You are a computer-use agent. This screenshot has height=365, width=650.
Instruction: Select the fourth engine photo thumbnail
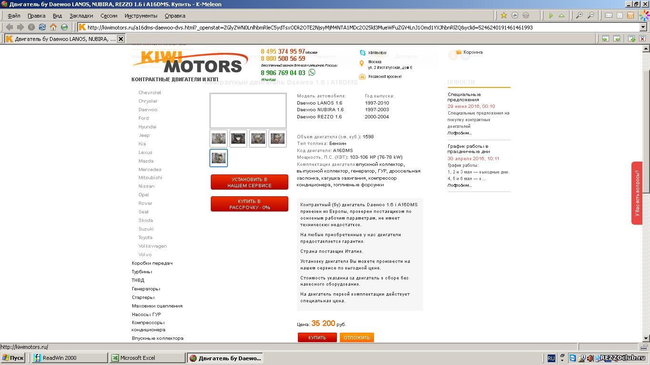(x=277, y=138)
